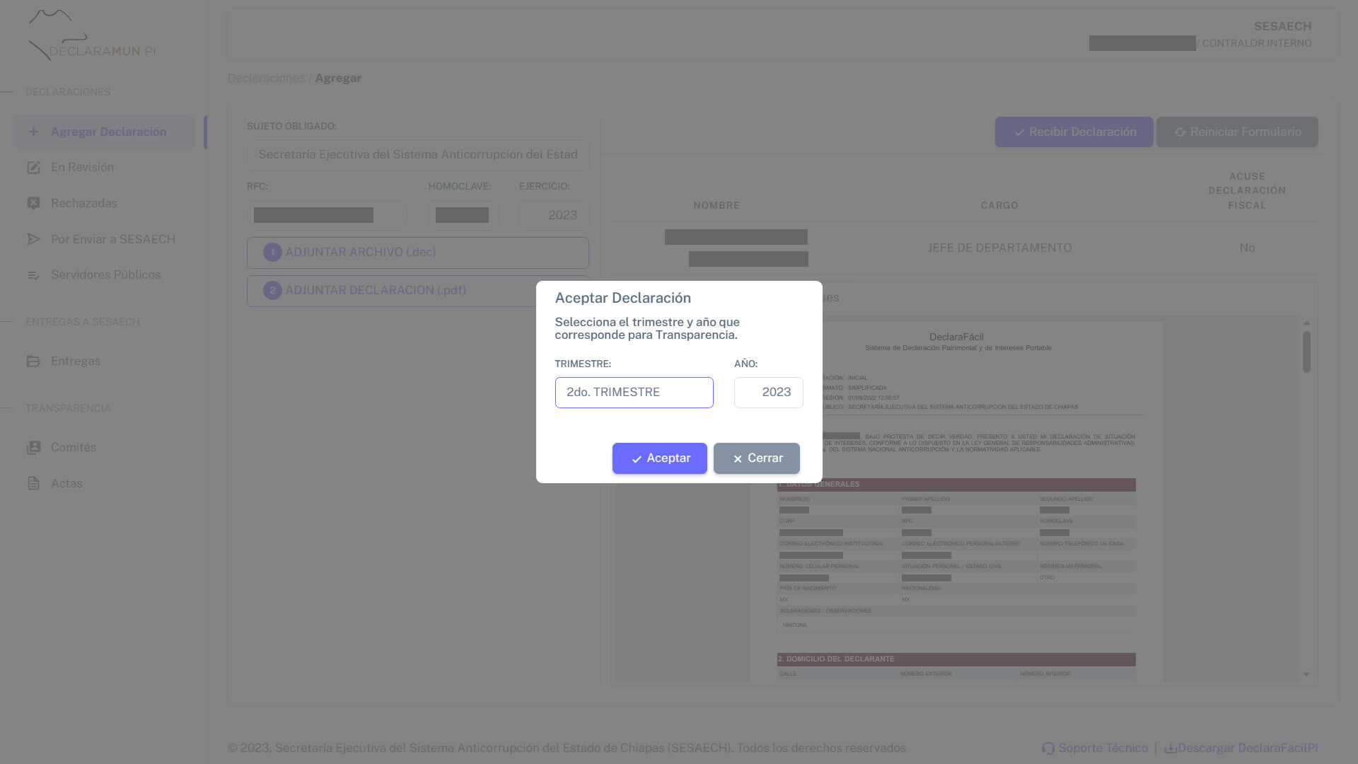Click the Recibir Declaración button
Viewport: 1358px width, 764px height.
click(x=1074, y=132)
